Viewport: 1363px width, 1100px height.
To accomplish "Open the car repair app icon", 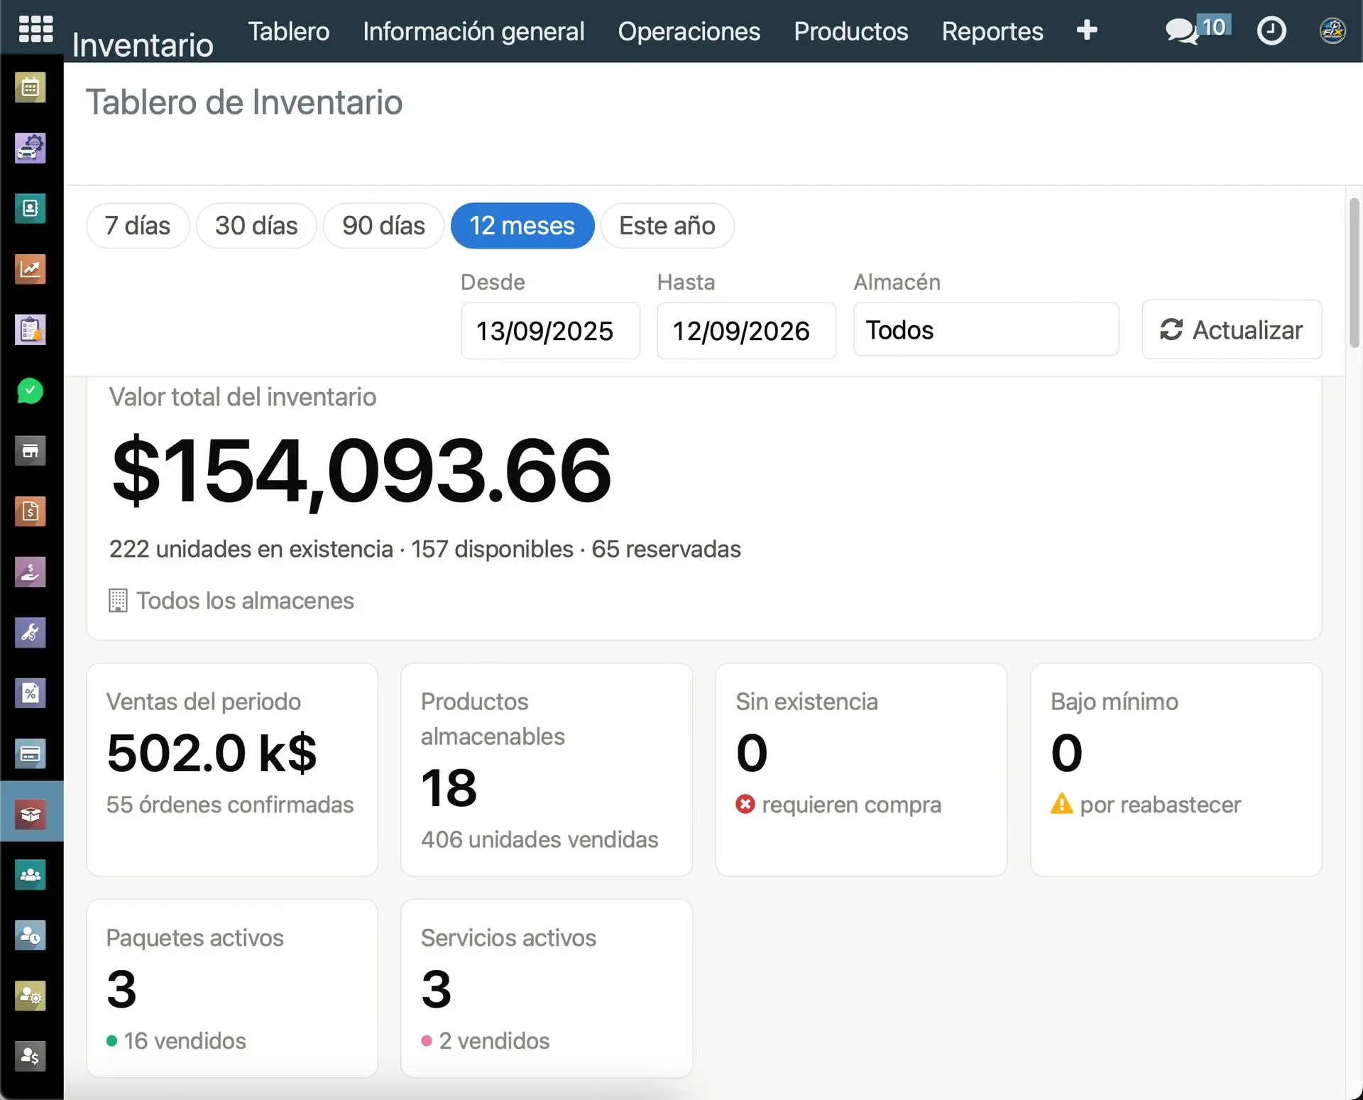I will [31, 148].
